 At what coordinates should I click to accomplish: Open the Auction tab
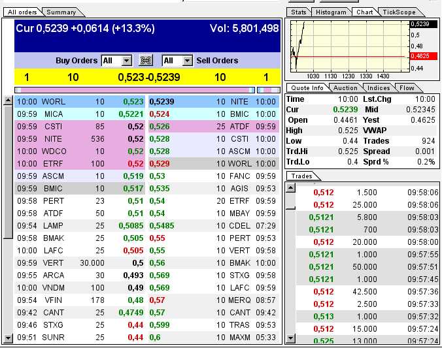[x=345, y=88]
